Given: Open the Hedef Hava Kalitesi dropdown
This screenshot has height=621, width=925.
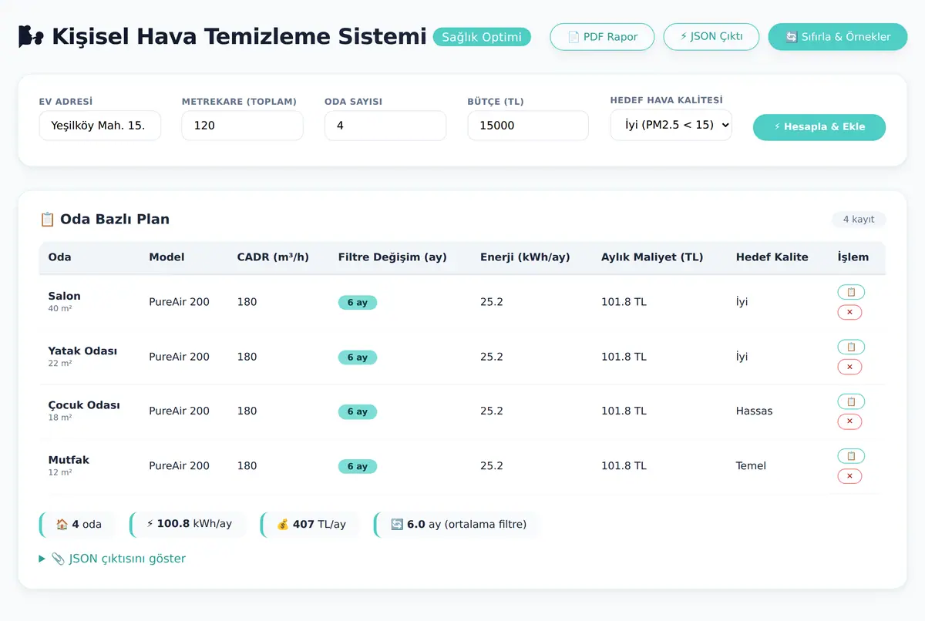Looking at the screenshot, I should click(671, 125).
